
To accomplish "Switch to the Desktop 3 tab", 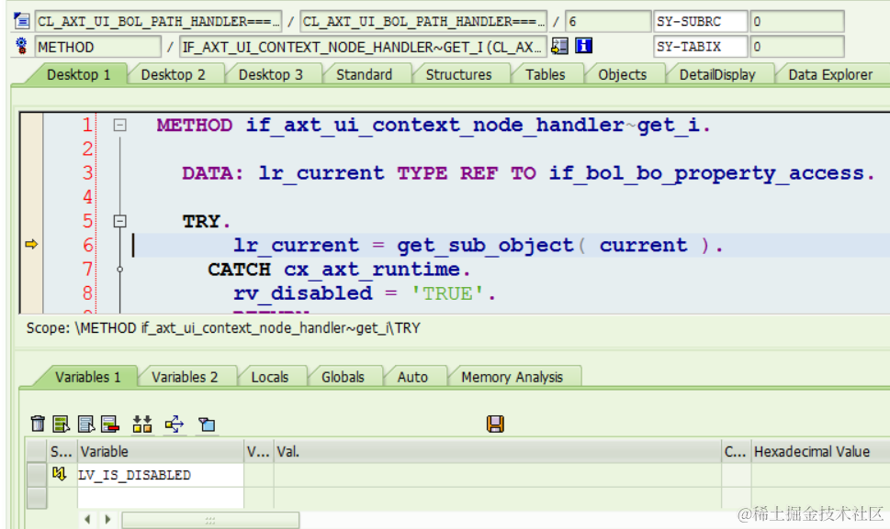I will point(270,75).
